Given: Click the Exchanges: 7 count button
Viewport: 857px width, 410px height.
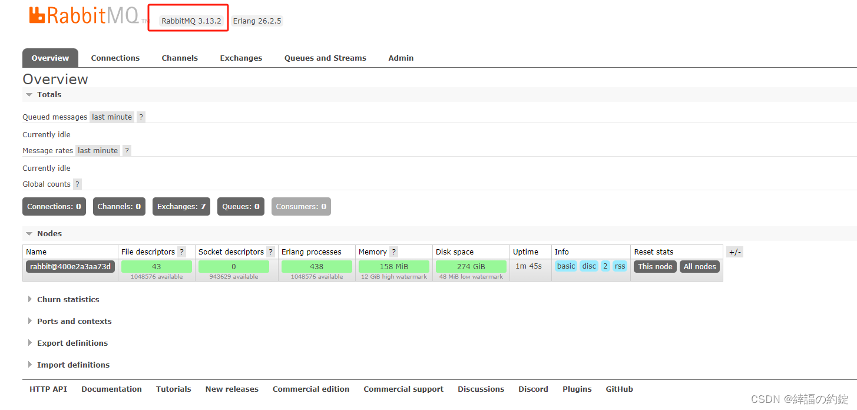Looking at the screenshot, I should point(181,207).
